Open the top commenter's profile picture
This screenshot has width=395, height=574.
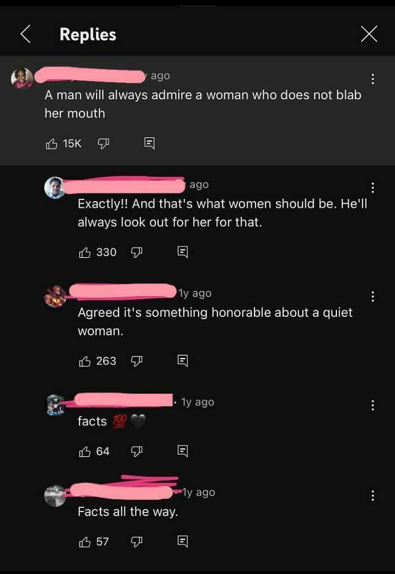(22, 78)
